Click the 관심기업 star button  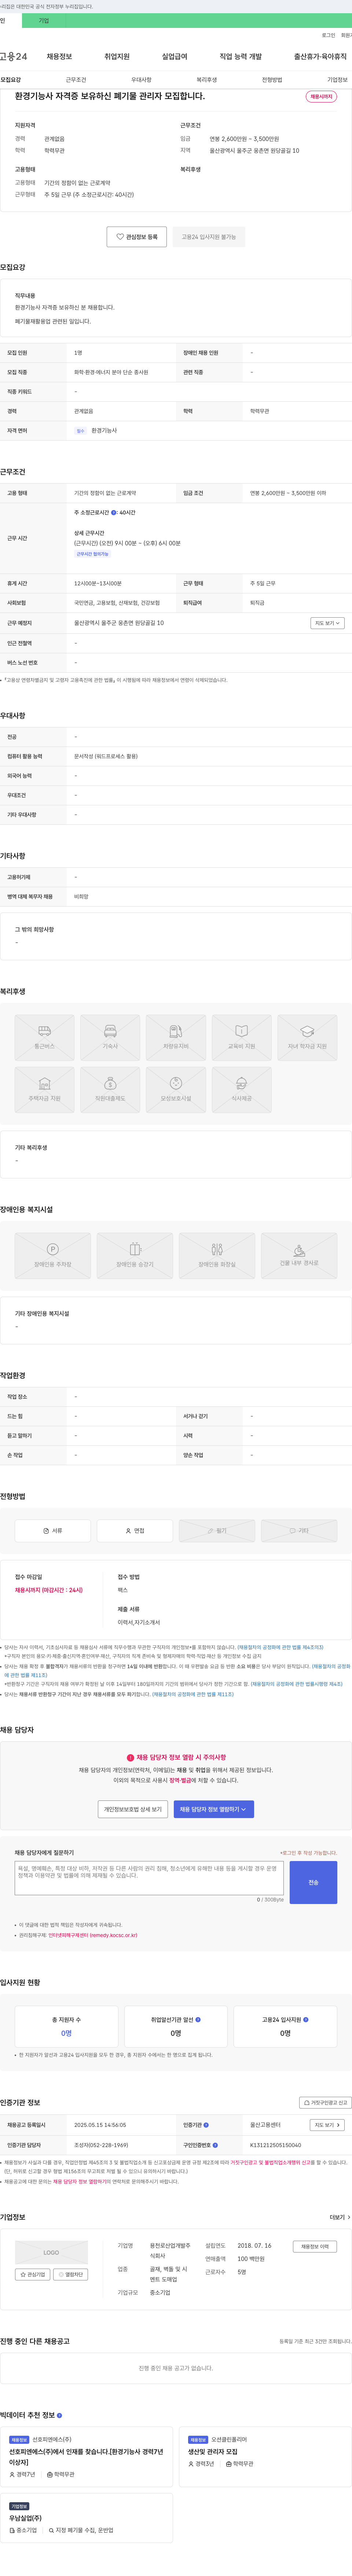tap(33, 2274)
